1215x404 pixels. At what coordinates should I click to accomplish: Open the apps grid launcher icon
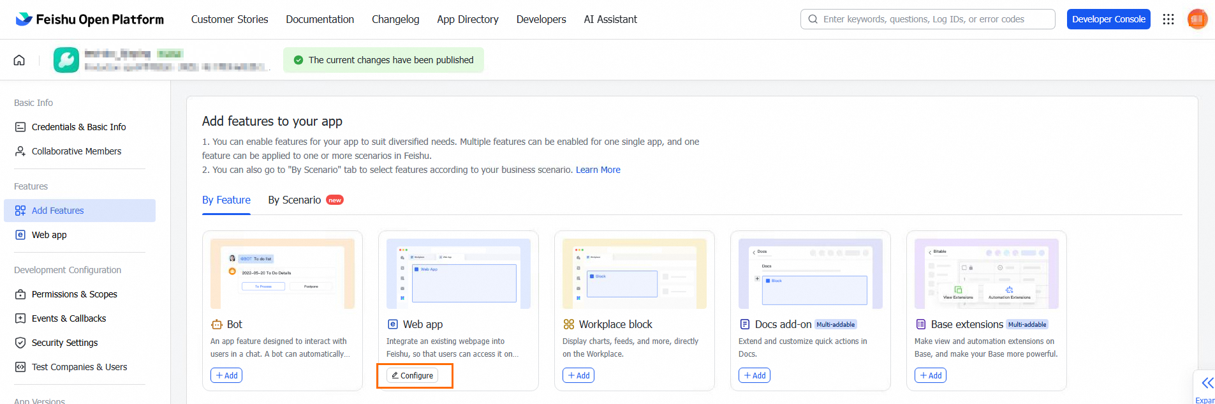[x=1168, y=19]
